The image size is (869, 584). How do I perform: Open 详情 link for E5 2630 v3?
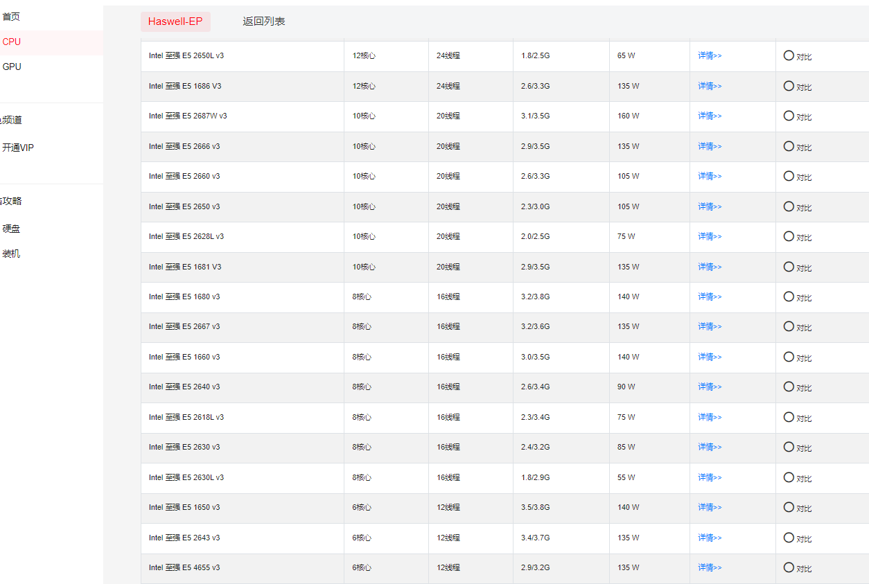710,447
